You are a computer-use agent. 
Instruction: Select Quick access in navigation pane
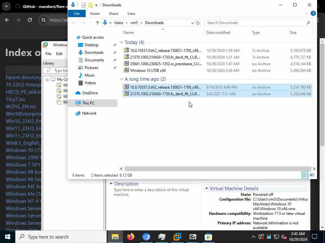(93, 37)
